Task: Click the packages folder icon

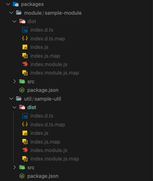Action: (x=16, y=4)
